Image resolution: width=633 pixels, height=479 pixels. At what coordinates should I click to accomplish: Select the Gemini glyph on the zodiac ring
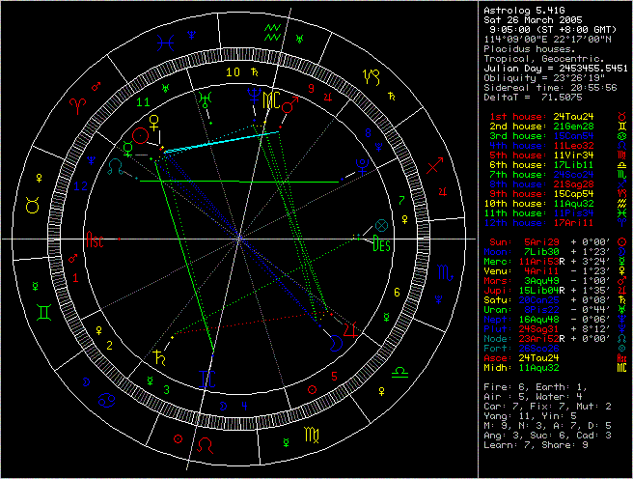coord(44,311)
